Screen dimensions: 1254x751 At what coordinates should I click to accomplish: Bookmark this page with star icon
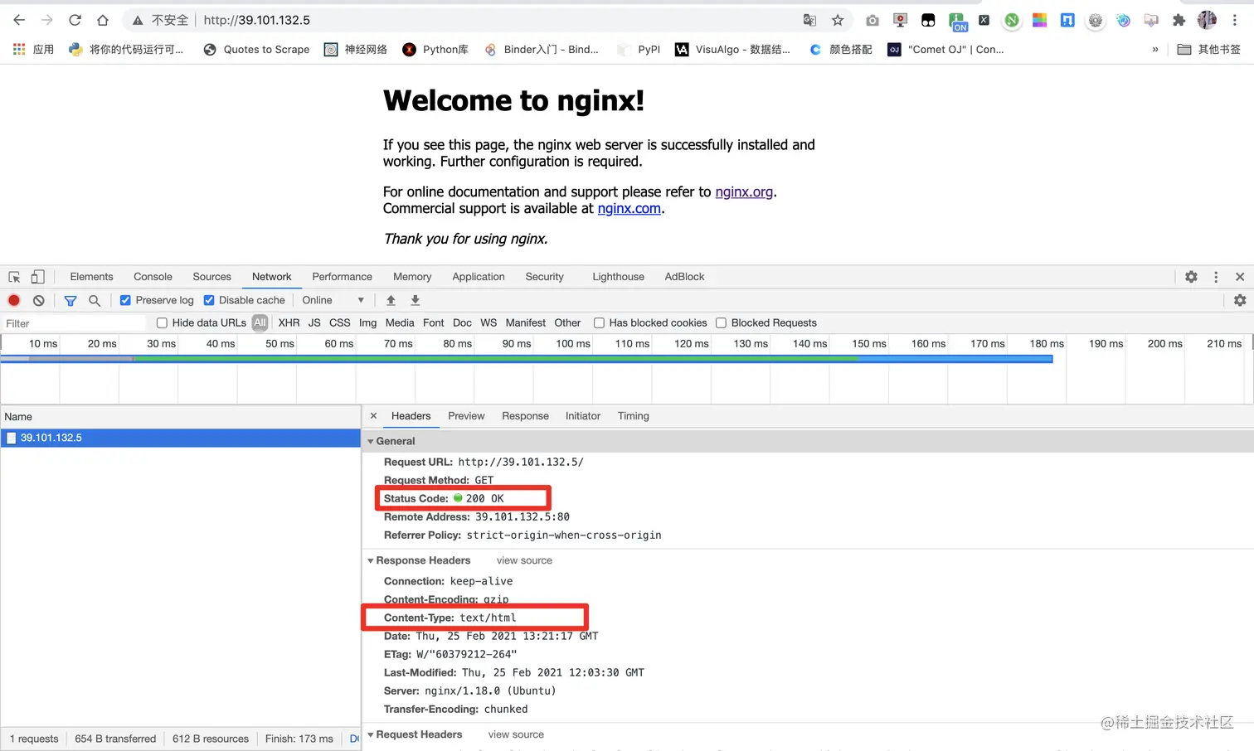coord(838,20)
